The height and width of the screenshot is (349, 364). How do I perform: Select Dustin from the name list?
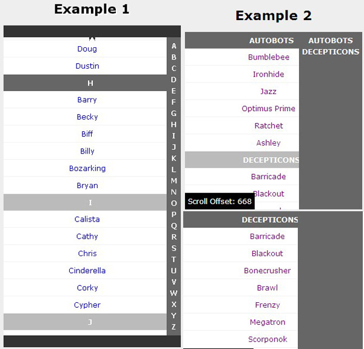tap(87, 66)
